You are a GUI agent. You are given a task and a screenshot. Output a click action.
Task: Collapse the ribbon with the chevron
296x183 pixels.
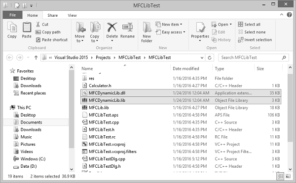click(x=282, y=14)
